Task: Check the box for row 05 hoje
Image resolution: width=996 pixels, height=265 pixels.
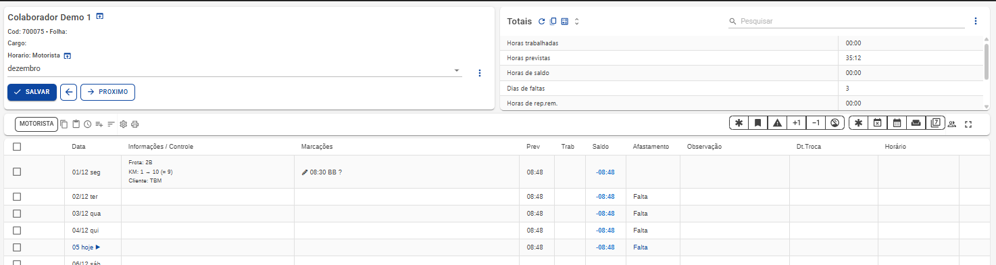Action: (x=17, y=247)
